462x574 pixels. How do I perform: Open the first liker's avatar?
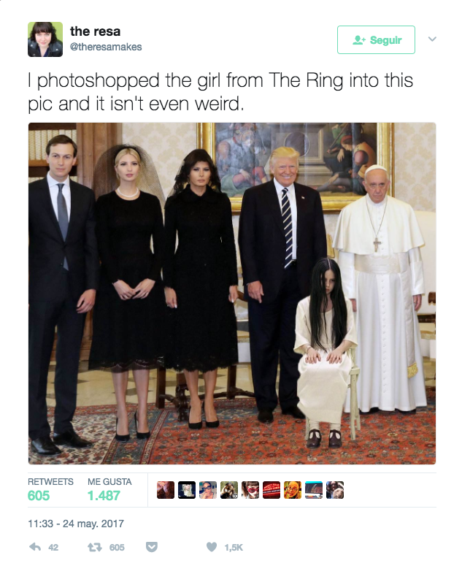click(x=166, y=490)
